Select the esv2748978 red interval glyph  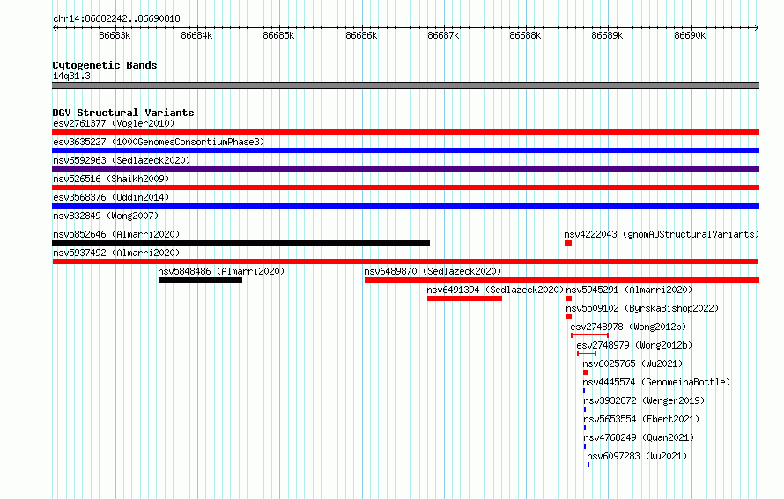click(589, 335)
